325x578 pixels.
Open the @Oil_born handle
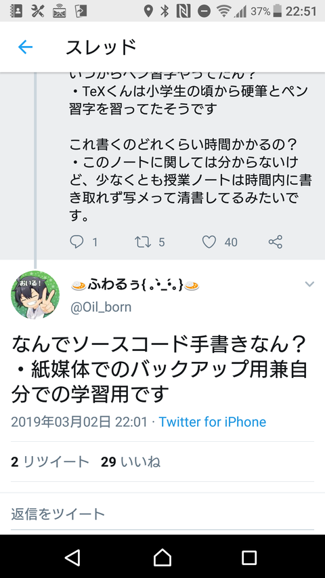[x=101, y=307]
